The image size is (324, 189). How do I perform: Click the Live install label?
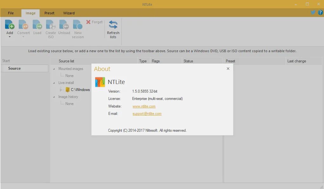click(x=66, y=83)
